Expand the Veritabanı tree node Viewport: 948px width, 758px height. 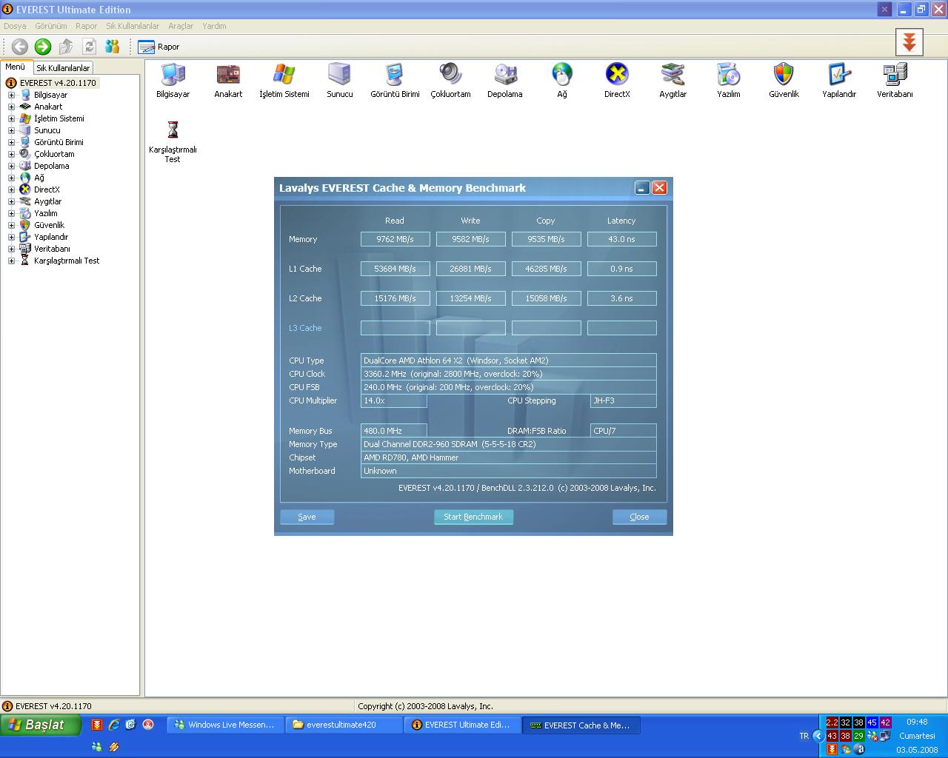[11, 249]
